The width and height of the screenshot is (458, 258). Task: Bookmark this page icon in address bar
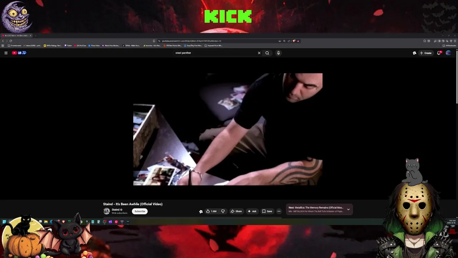click(154, 41)
